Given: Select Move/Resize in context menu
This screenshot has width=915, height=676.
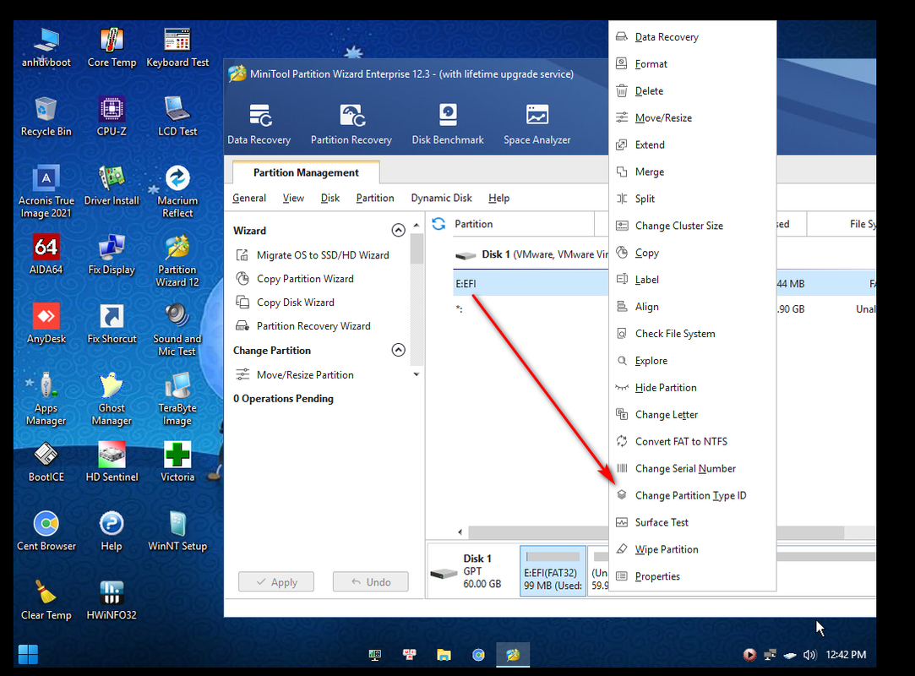Looking at the screenshot, I should [x=692, y=117].
